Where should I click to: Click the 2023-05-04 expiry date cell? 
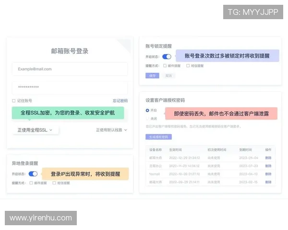249,158
